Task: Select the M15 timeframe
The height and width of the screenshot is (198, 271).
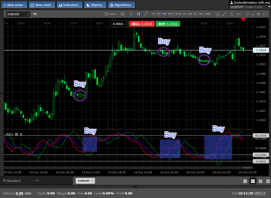Action: coord(171,14)
